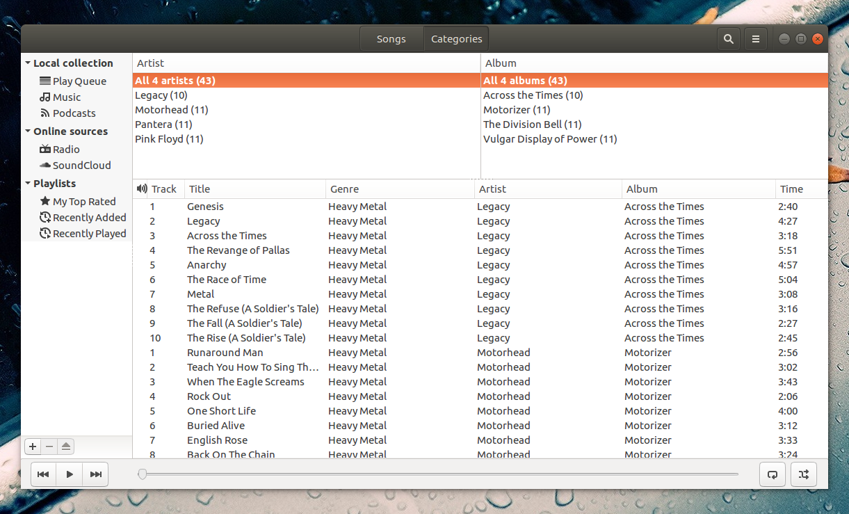The height and width of the screenshot is (514, 849).
Task: Start playback with the play button
Action: (70, 474)
